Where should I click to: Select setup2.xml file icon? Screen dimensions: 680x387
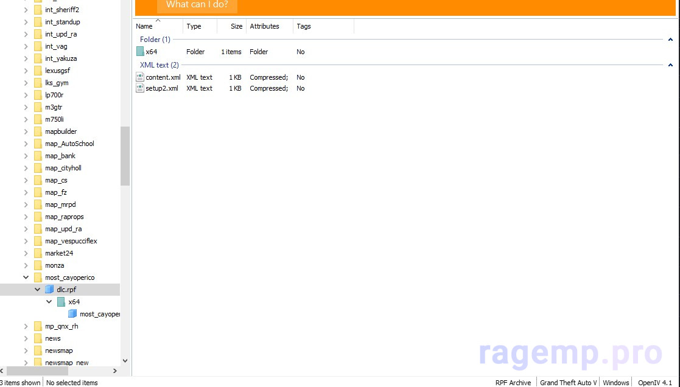pos(140,88)
